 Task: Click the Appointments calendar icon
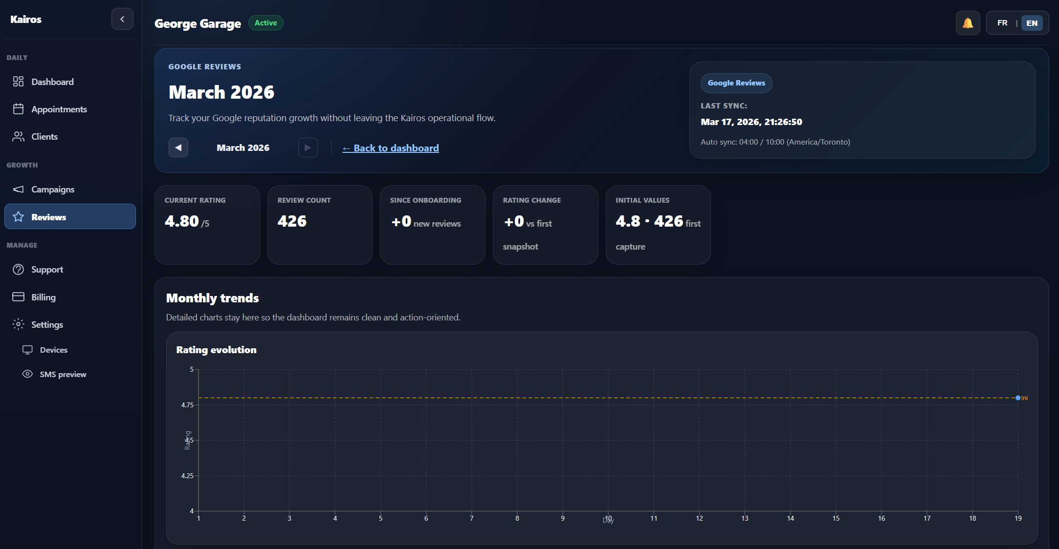coord(18,109)
